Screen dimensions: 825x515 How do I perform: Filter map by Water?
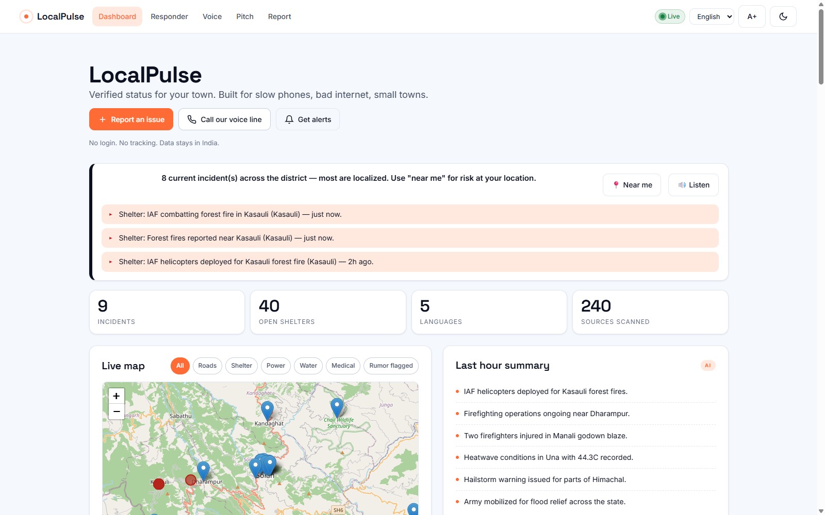click(308, 366)
